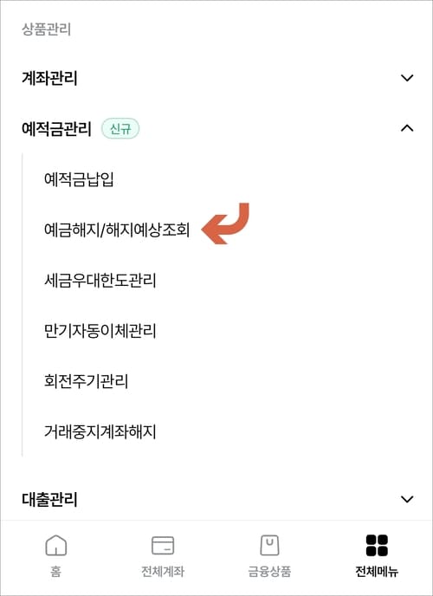
Task: Open the 금융상품 shopping bag icon
Action: tap(269, 546)
